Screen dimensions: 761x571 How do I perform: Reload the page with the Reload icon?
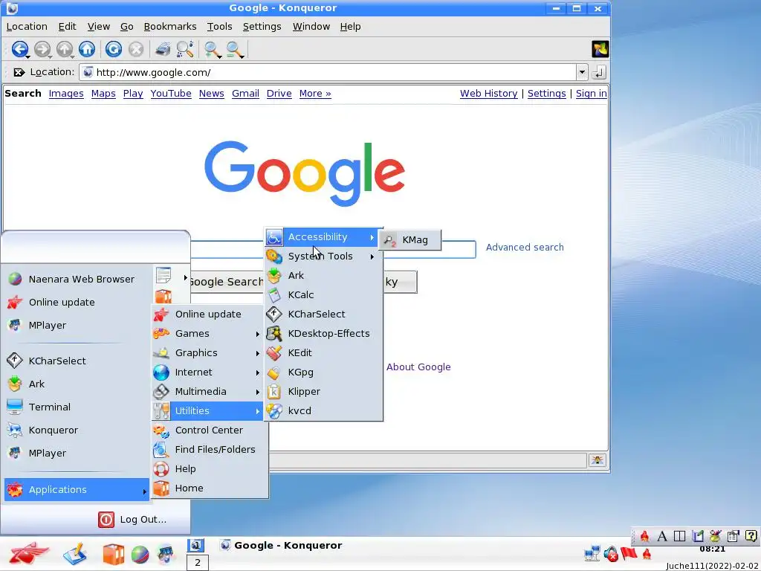tap(114, 49)
